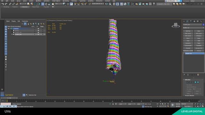
Task: Click the Set Key button
Action: (x=178, y=106)
